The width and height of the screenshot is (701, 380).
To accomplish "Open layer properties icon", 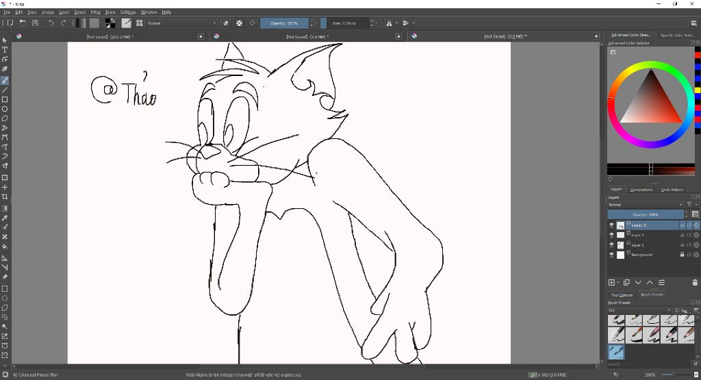I will click(662, 283).
